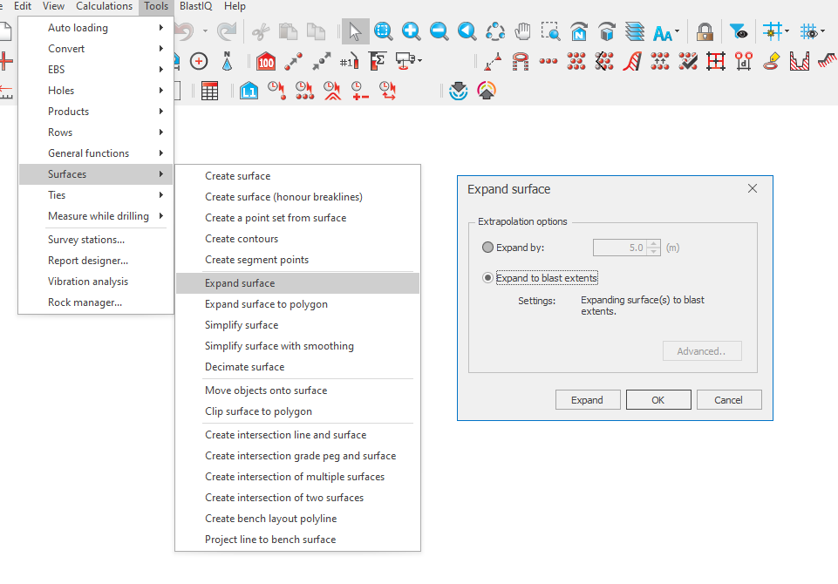Open the text size 'Aa' dropdown arrow

[678, 31]
